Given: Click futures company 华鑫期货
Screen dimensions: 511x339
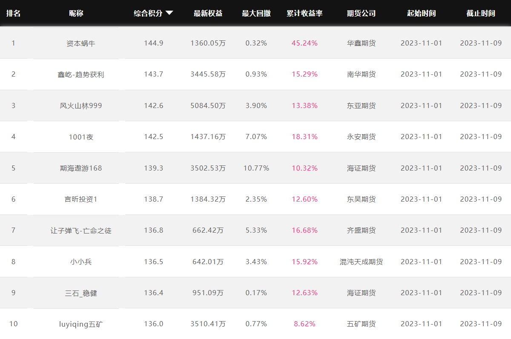Looking at the screenshot, I should (x=361, y=43).
